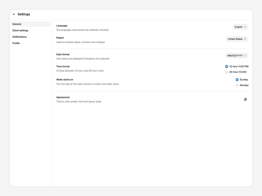Click the Appearance setting label

[63, 97]
